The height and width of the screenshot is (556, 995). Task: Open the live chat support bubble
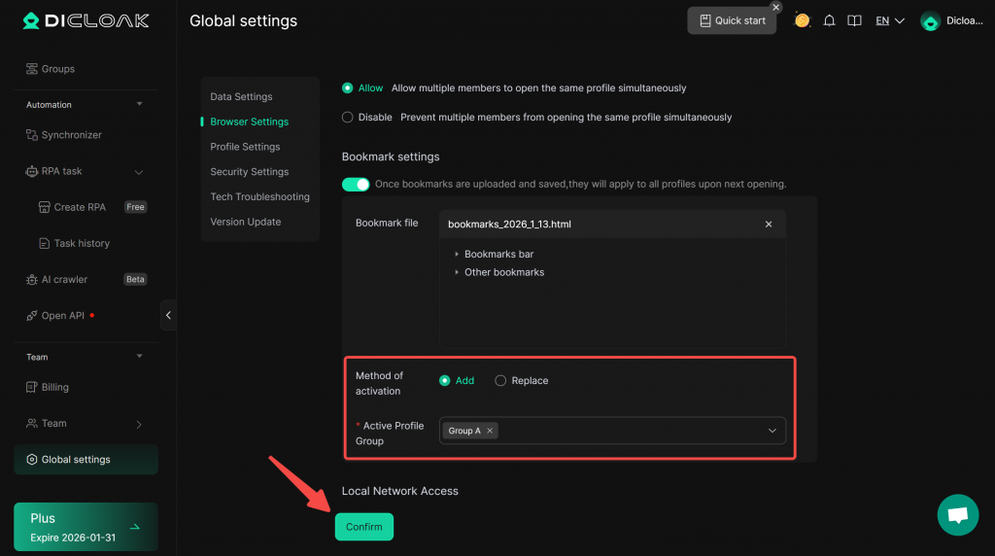[x=957, y=514]
